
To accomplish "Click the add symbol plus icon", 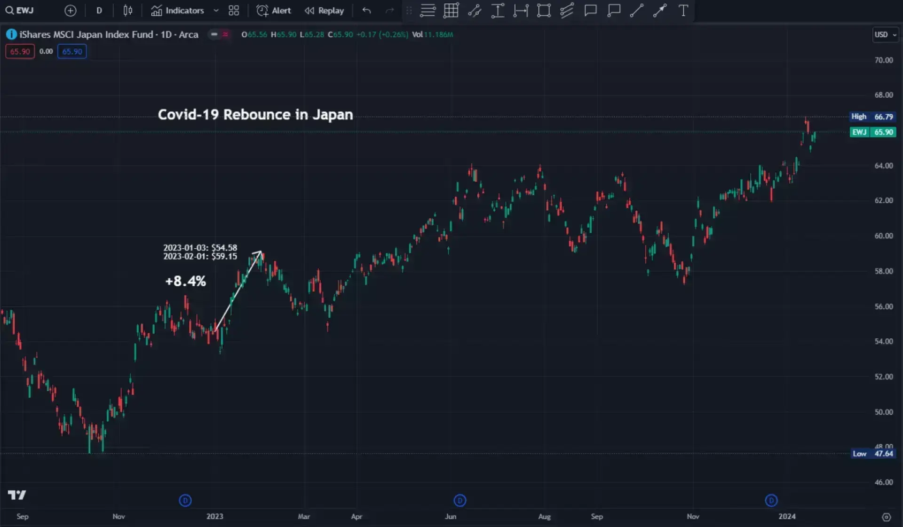I will click(x=70, y=10).
